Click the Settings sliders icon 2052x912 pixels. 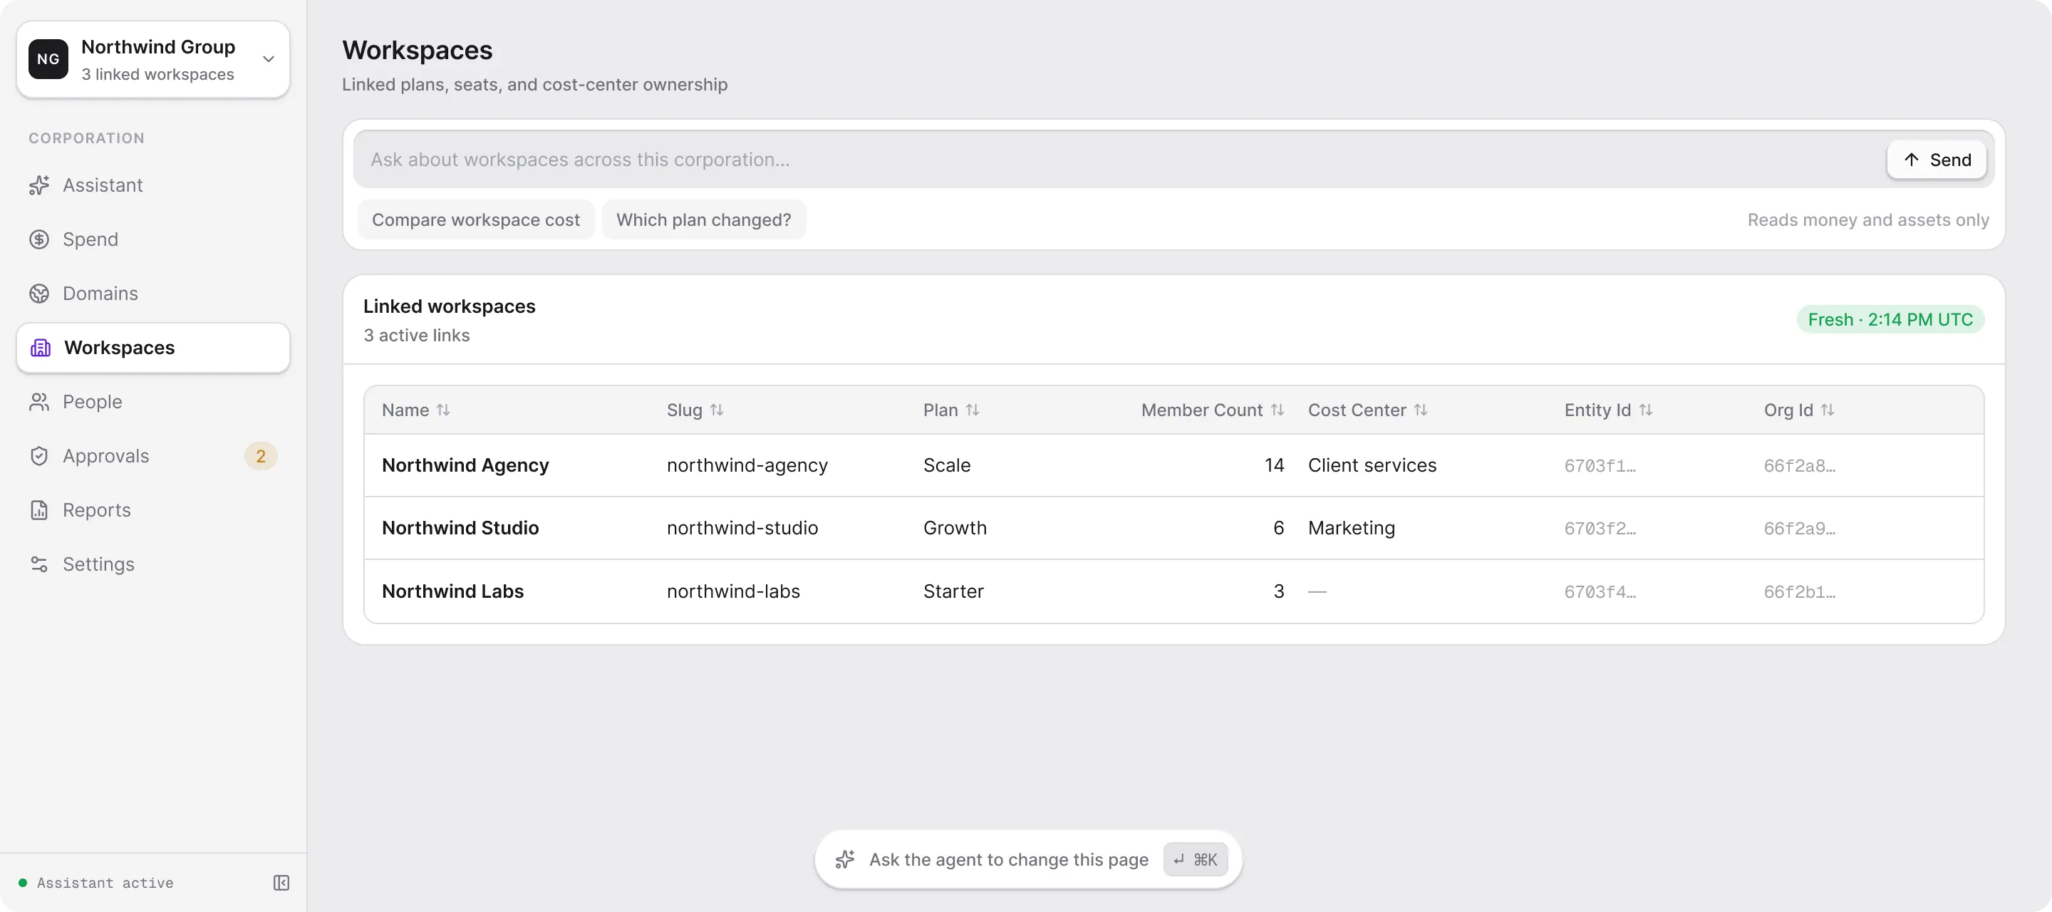[39, 564]
